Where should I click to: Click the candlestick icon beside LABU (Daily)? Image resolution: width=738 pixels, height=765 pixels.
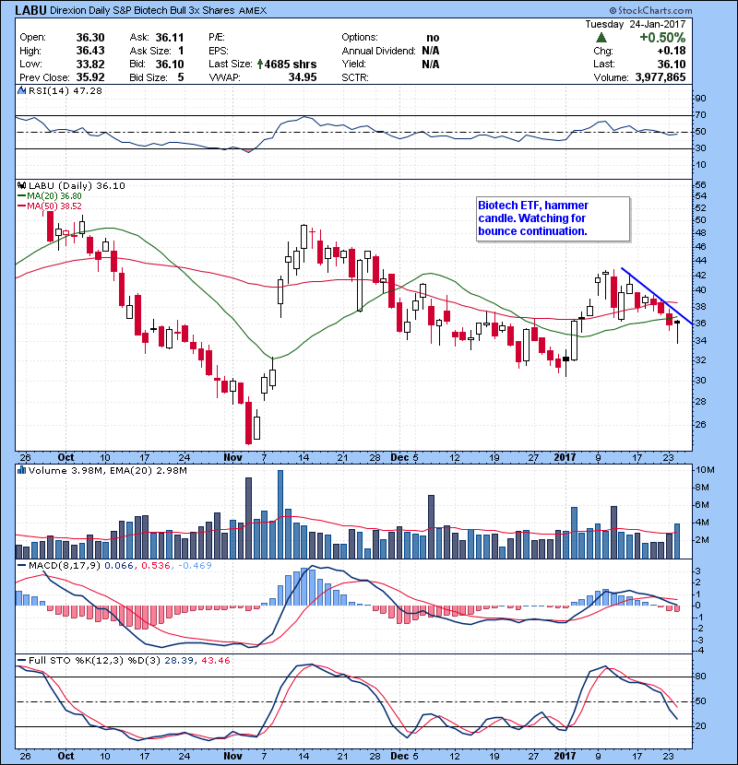[21, 185]
